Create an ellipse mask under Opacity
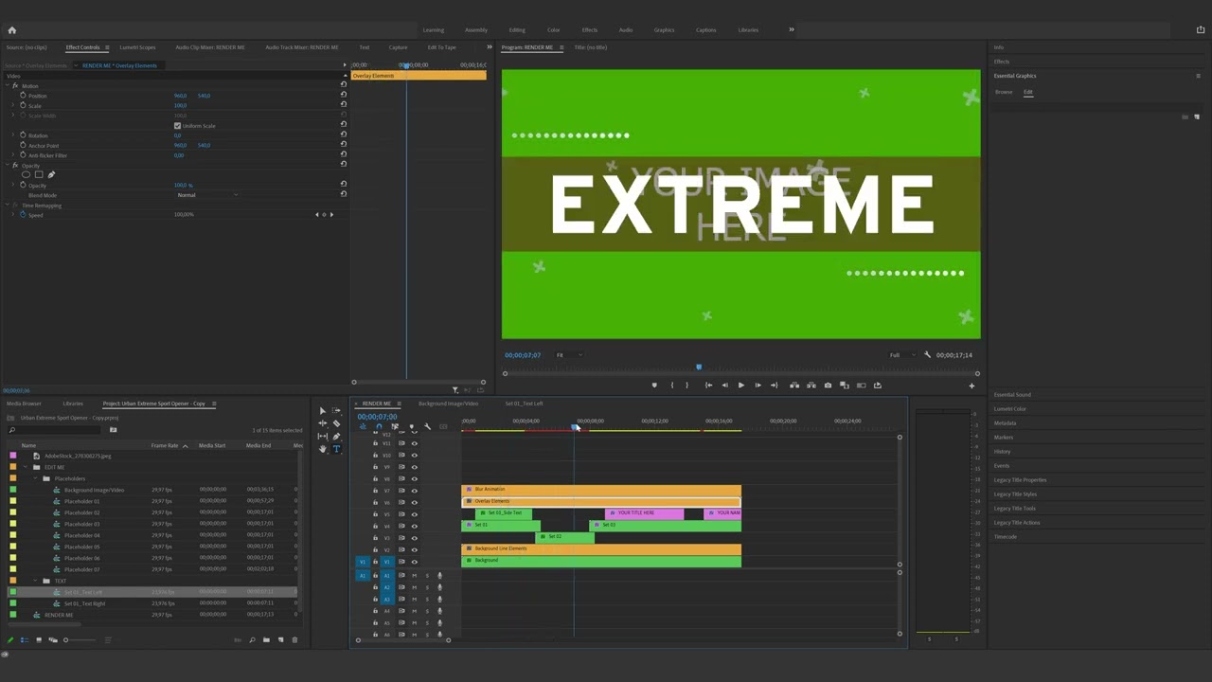Screen dimensions: 1212x682 click(26, 174)
